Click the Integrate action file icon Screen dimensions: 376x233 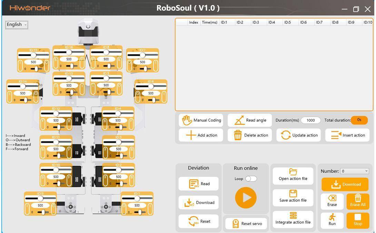pos(293,215)
